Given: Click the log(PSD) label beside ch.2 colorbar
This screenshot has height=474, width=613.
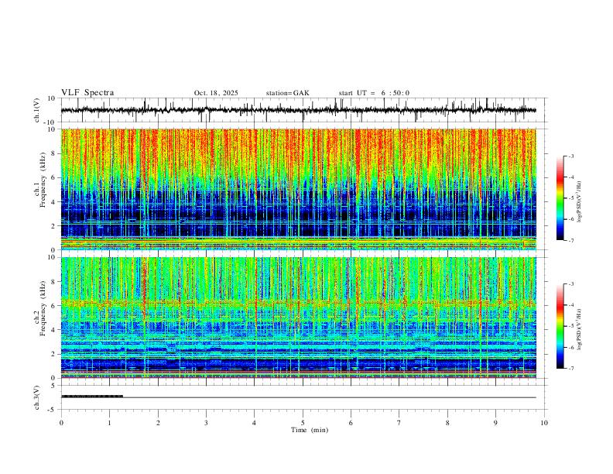Looking at the screenshot, I should pos(580,329).
